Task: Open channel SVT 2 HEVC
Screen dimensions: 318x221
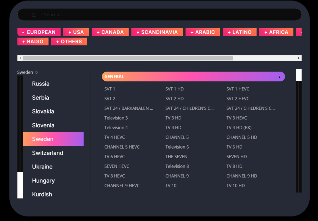Action: coord(238,99)
